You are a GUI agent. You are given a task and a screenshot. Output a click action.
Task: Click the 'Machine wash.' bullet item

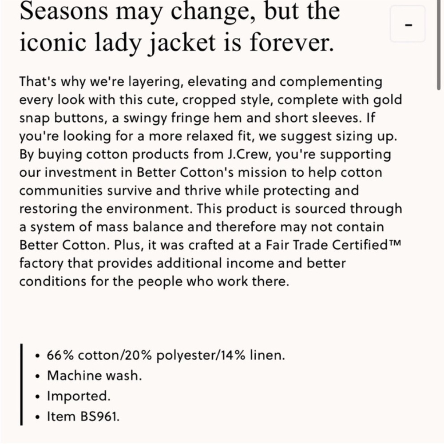coord(94,376)
